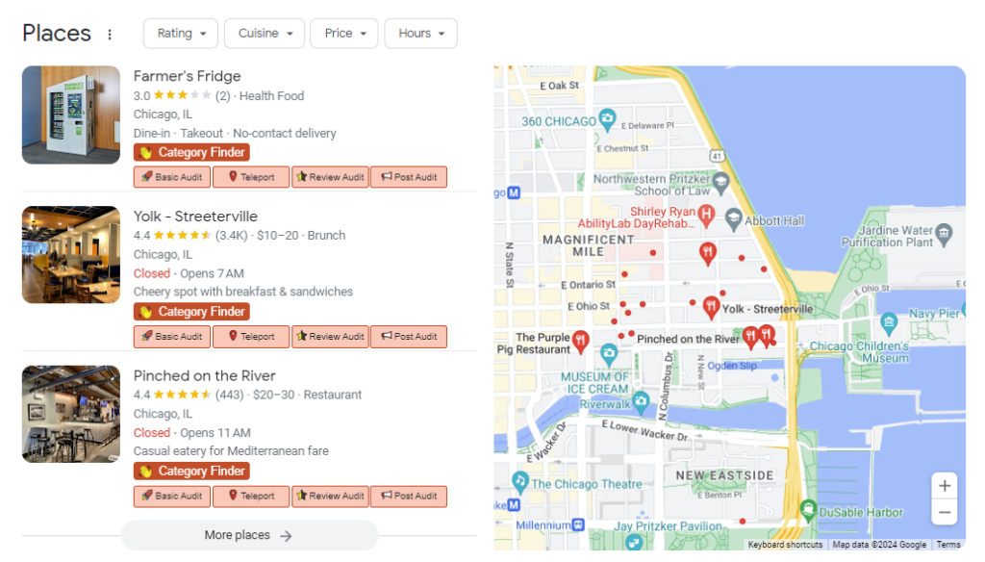Viewport: 985px width, 562px height.
Task: Select the DuSable Harbor green marker
Action: pyautogui.click(x=808, y=510)
